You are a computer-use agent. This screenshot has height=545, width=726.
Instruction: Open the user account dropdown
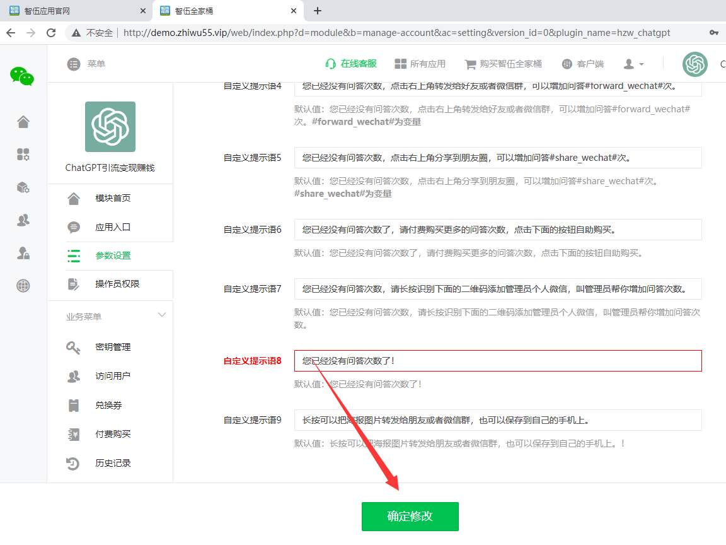[x=633, y=64]
